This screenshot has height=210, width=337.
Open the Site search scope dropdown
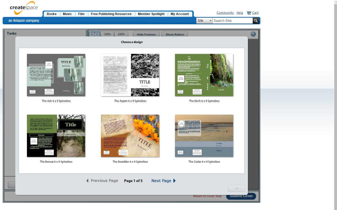(x=204, y=21)
